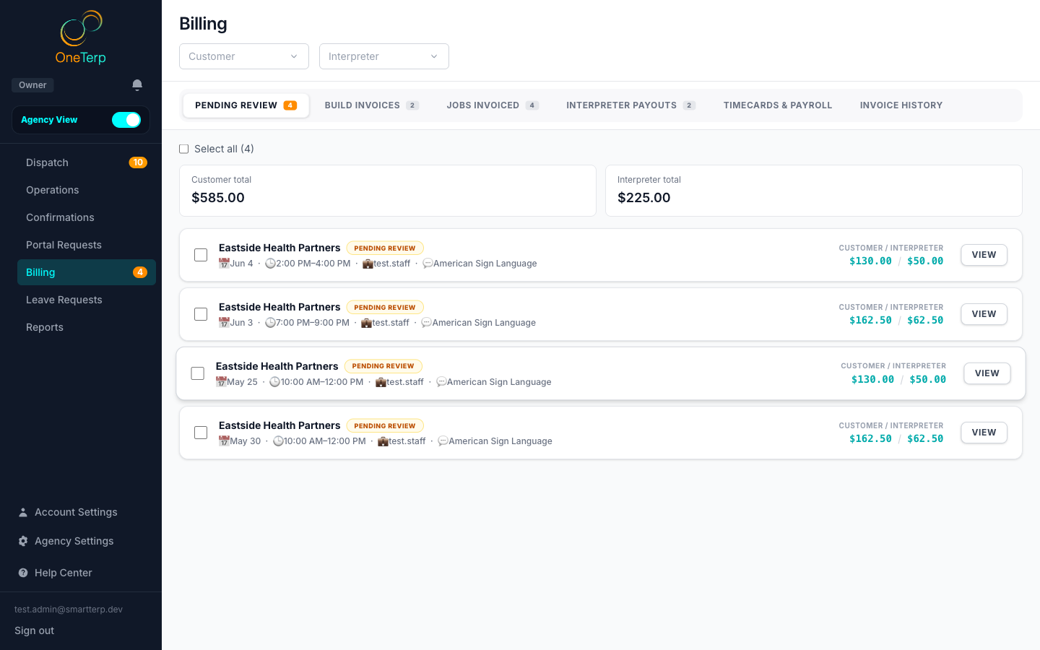The height and width of the screenshot is (650, 1040).
Task: Click $62.50 amount in Jun 3 row
Action: (925, 321)
